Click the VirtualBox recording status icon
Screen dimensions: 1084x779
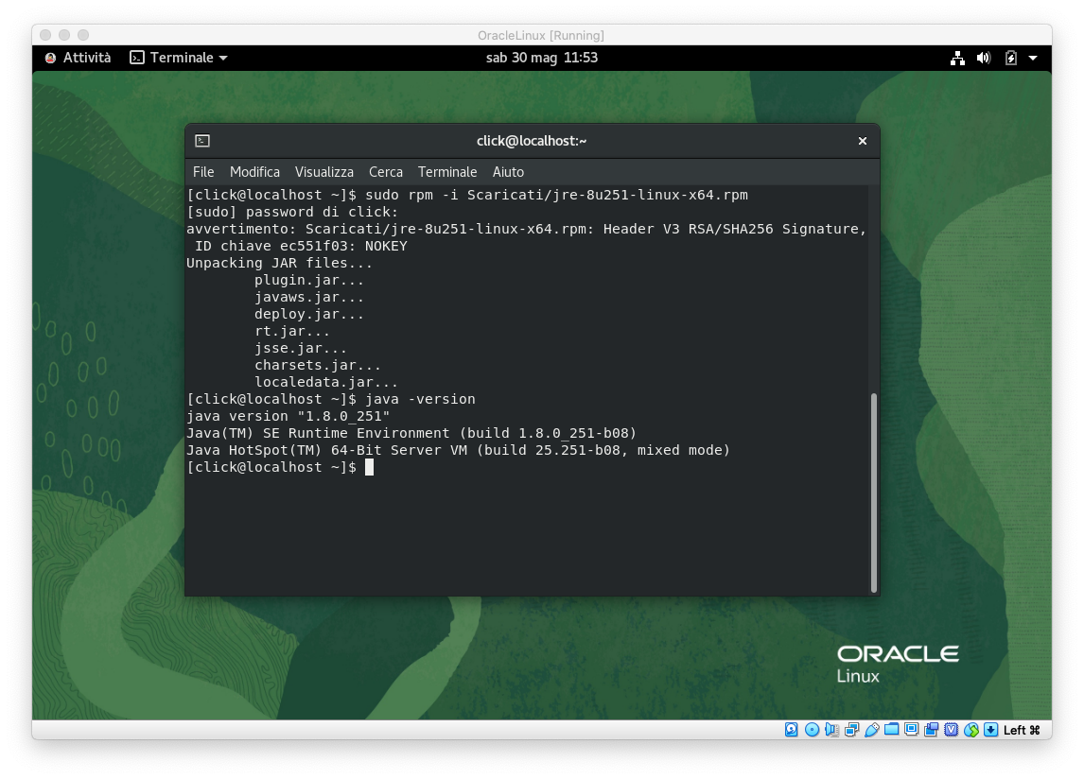point(931,730)
